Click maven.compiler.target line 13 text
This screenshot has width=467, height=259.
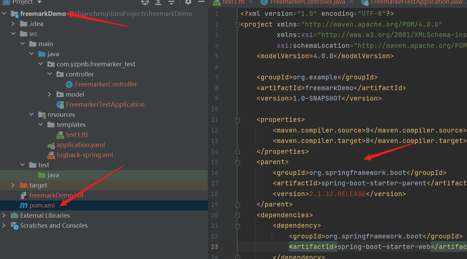click(x=369, y=141)
